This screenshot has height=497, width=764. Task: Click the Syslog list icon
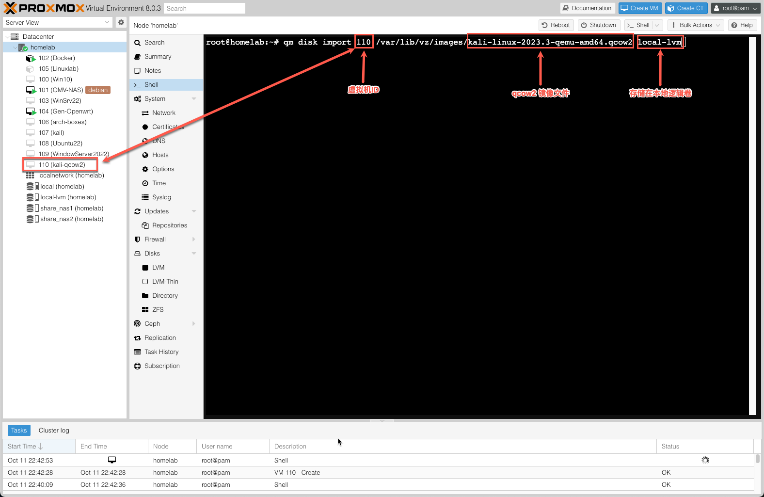[x=145, y=197]
